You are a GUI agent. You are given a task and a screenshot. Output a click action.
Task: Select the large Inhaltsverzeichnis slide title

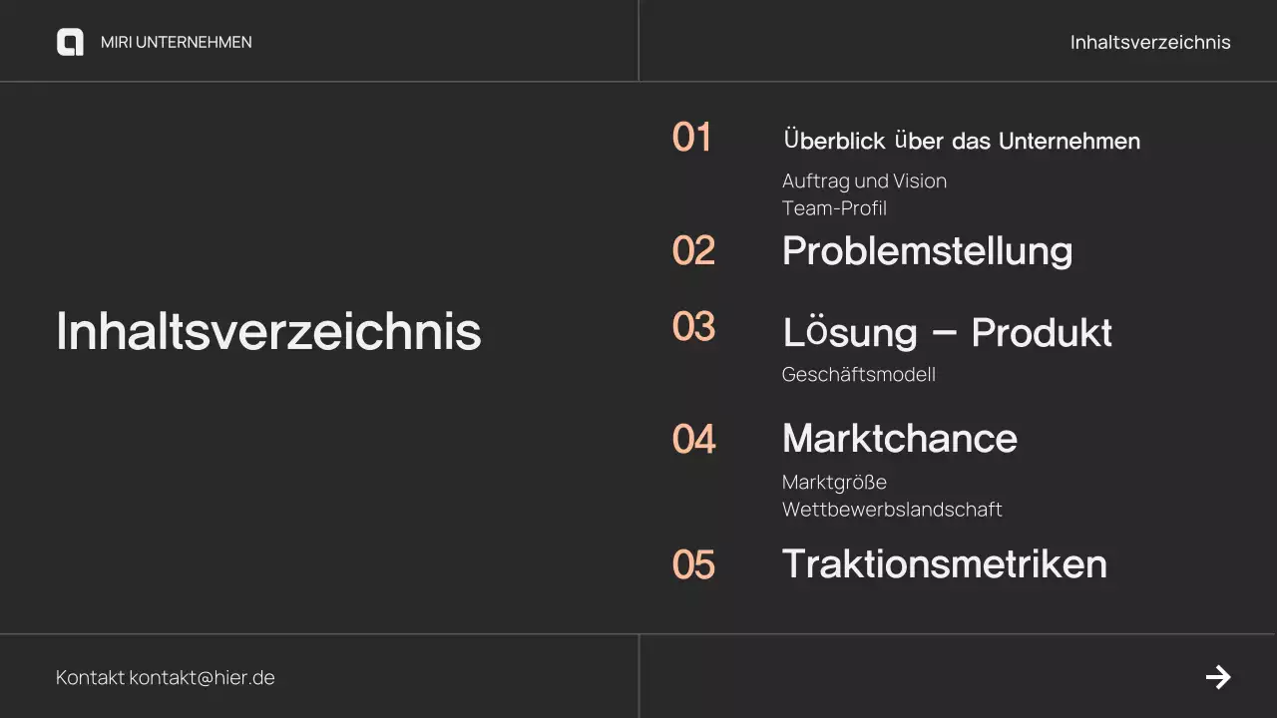point(268,331)
